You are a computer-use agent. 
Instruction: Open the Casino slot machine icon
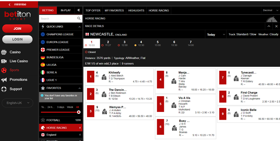click(4, 52)
